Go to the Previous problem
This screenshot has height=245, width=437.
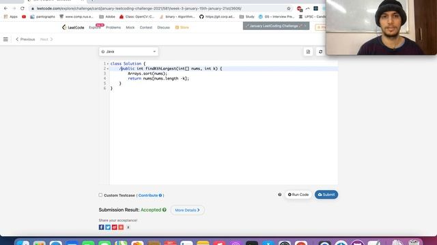point(25,39)
